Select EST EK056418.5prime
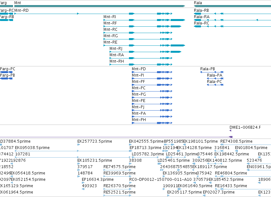Image resolution: width=271 pixels, height=197 pixels. point(28,173)
